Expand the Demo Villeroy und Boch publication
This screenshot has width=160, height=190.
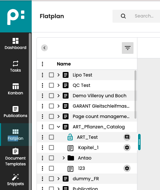59,96
